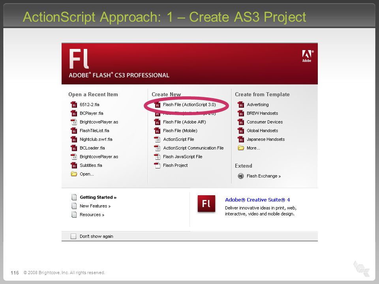Click the script icon beside the first BrightcovePlayer.as
The width and height of the screenshot is (379, 284).
pyautogui.click(x=74, y=122)
